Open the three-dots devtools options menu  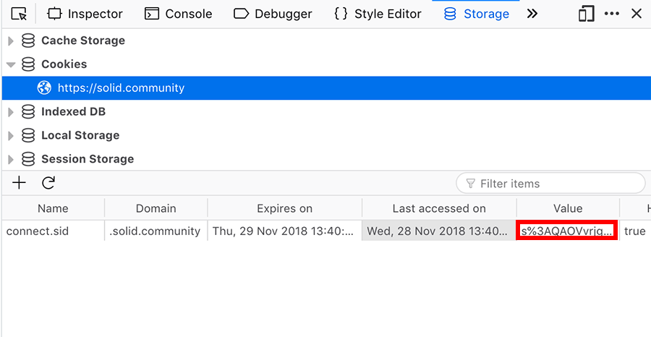click(611, 14)
